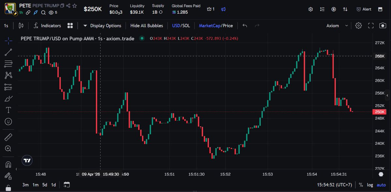Toggle auto scale mode
The height and width of the screenshot is (192, 391).
pyautogui.click(x=381, y=185)
